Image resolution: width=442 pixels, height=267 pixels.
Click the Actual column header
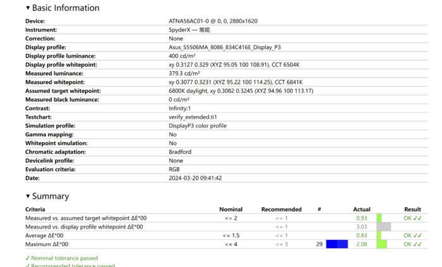361,209
